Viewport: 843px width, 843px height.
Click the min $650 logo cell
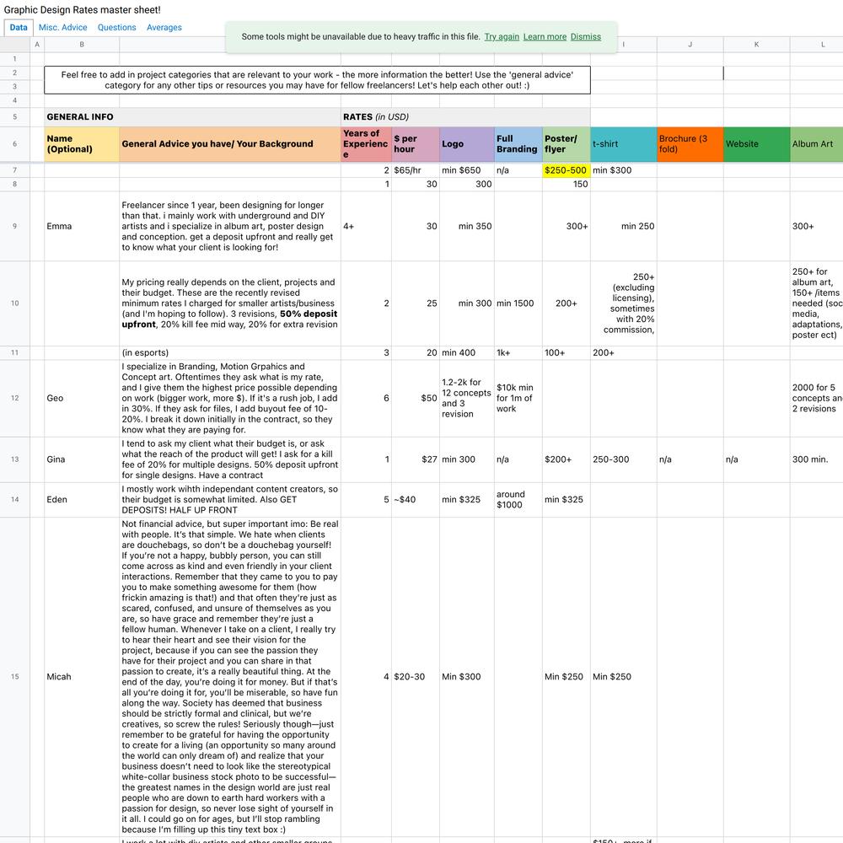[x=467, y=170]
